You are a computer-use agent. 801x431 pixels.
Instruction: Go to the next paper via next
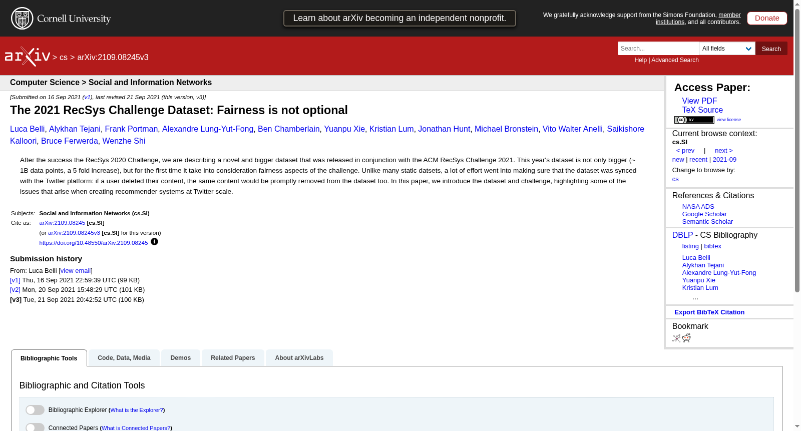coord(724,151)
